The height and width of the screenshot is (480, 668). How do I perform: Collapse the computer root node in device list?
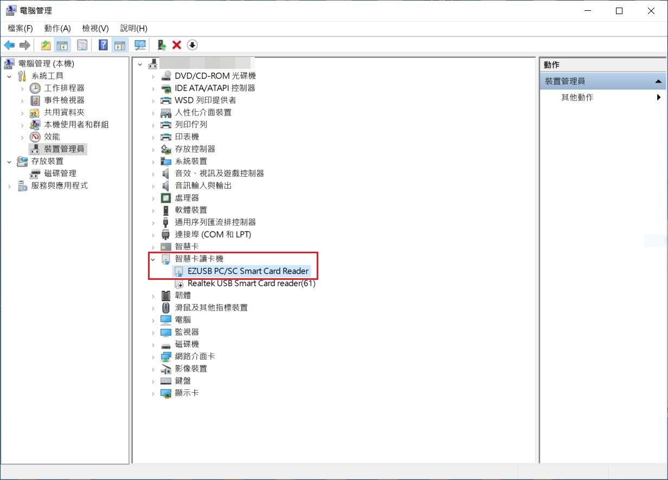(140, 63)
